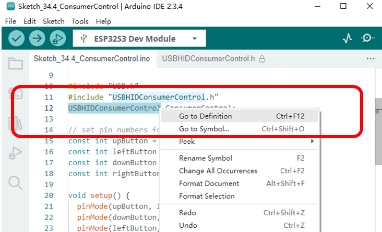Click the Arduino IDE logo in title bar
This screenshot has width=382, height=232.
10,6
